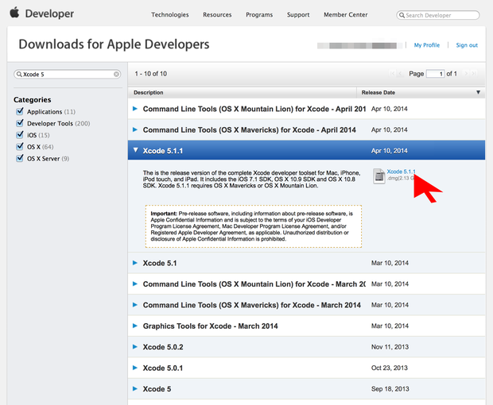Go to next page arrow icon
Viewport: 493px width, 405px height.
(466, 74)
